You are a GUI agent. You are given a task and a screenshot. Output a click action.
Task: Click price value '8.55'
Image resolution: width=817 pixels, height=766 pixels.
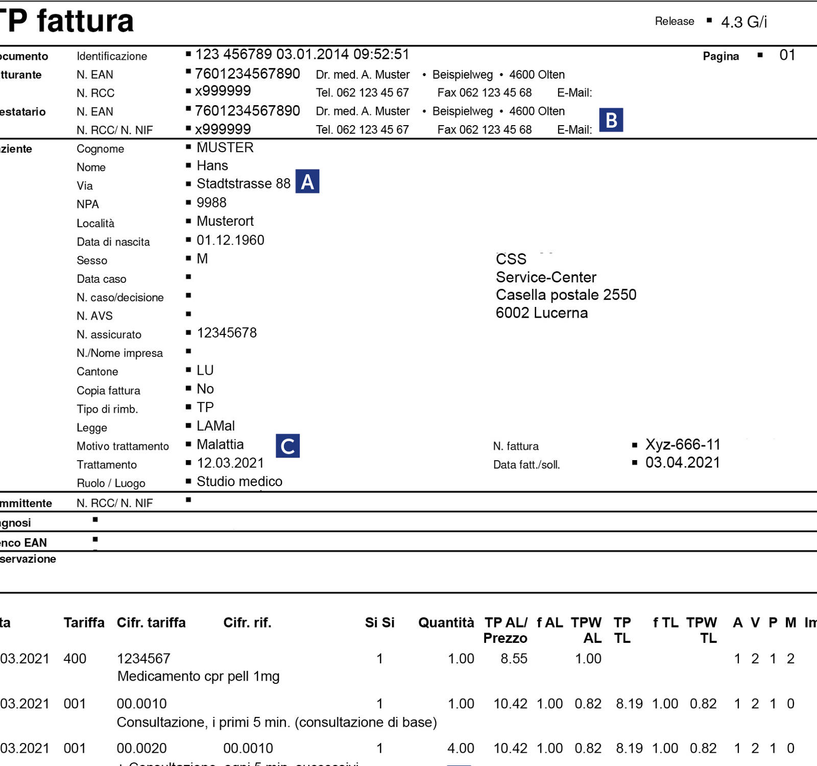(514, 659)
